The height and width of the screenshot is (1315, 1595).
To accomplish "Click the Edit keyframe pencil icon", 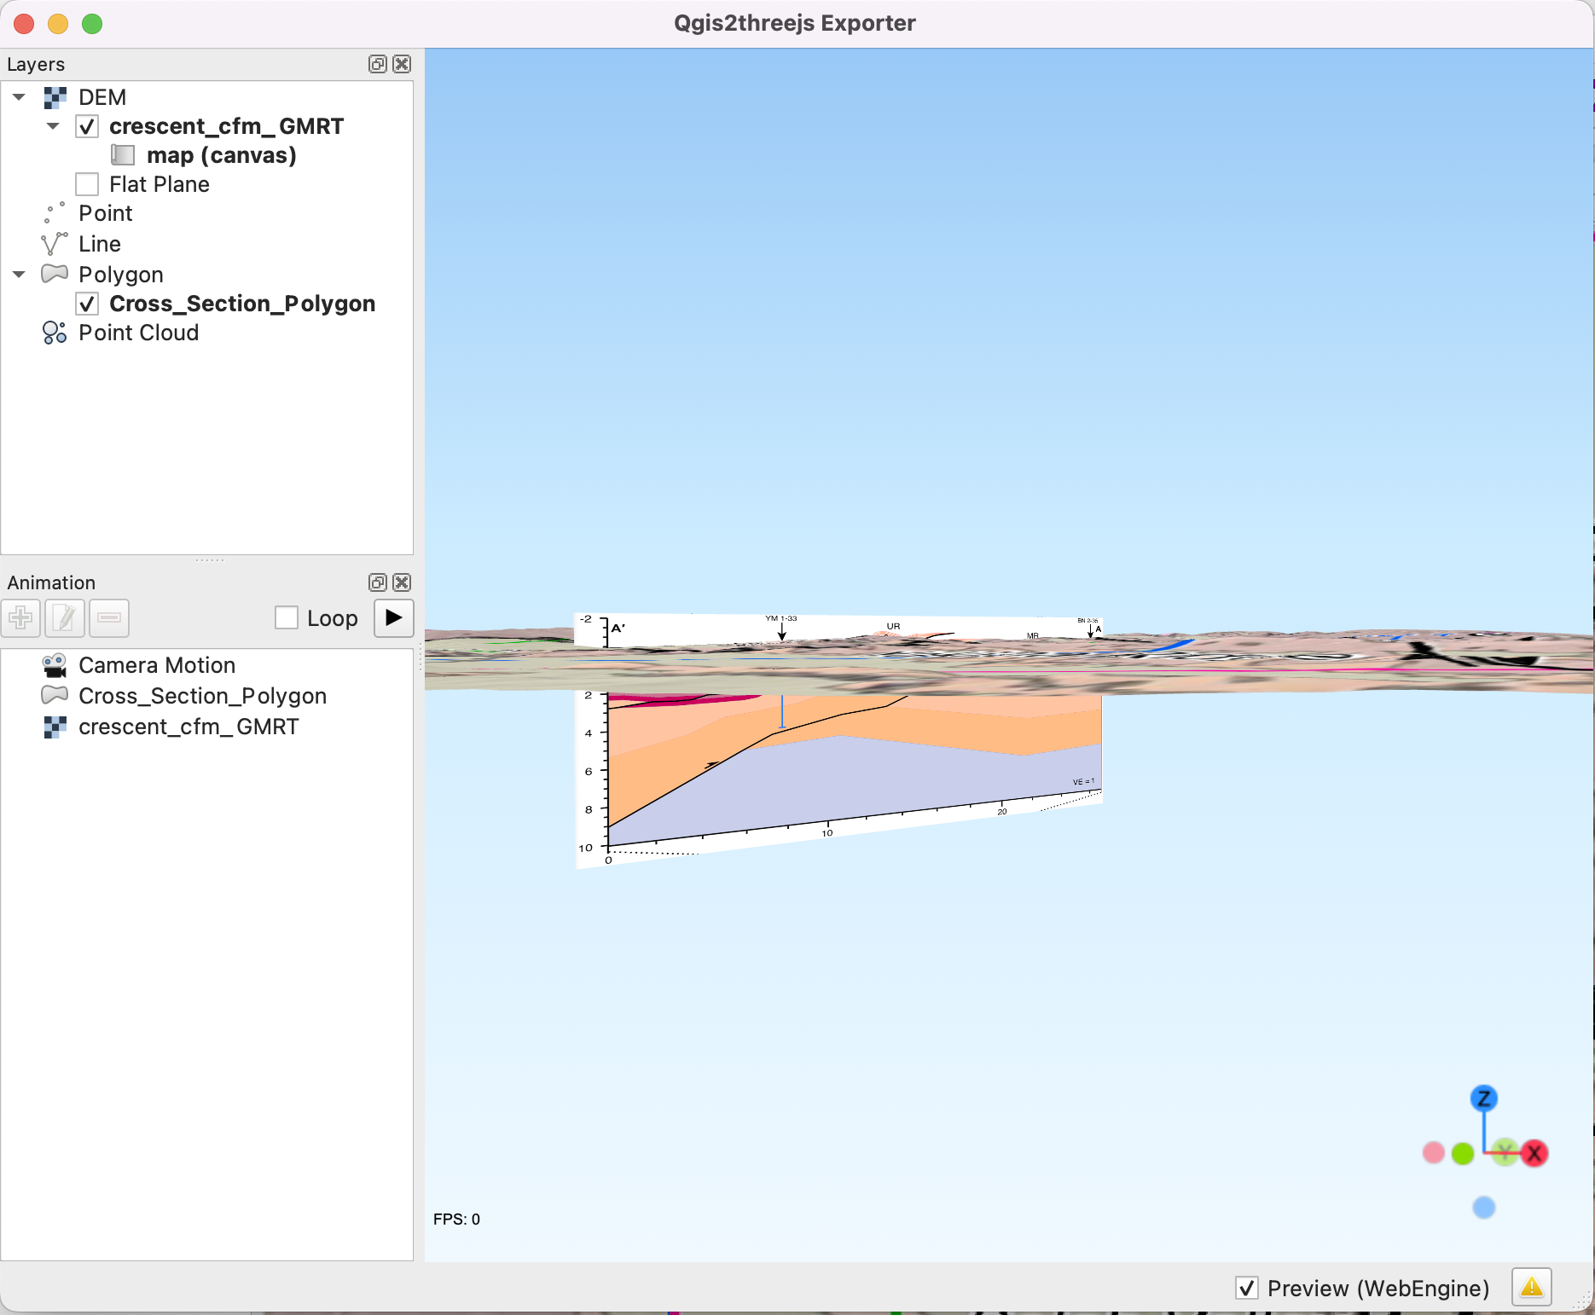I will pos(65,618).
